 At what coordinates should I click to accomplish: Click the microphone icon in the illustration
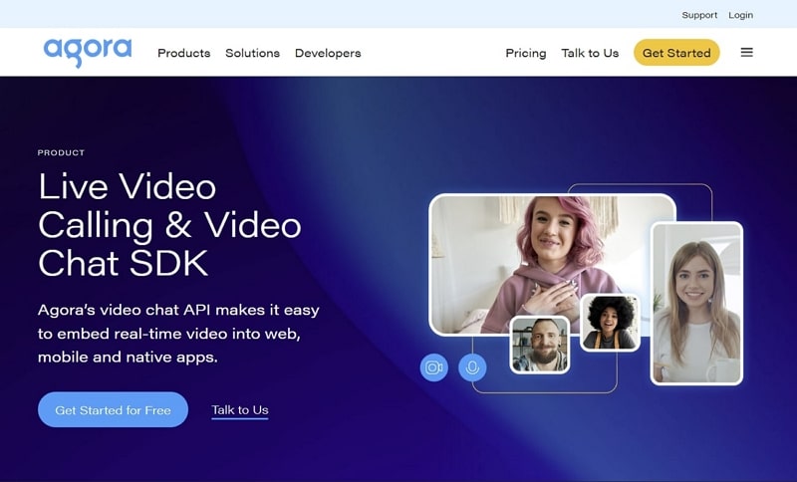tap(472, 367)
